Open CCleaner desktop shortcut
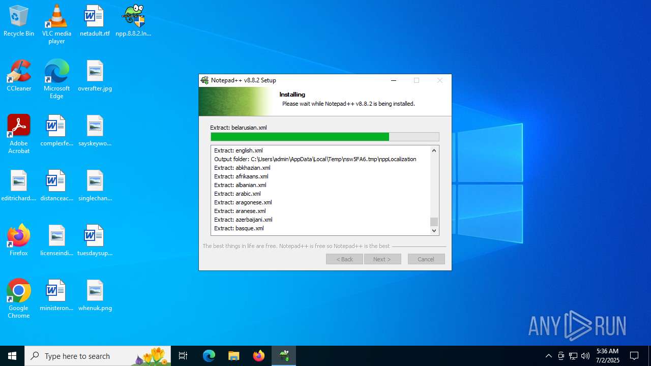651x366 pixels. click(19, 76)
